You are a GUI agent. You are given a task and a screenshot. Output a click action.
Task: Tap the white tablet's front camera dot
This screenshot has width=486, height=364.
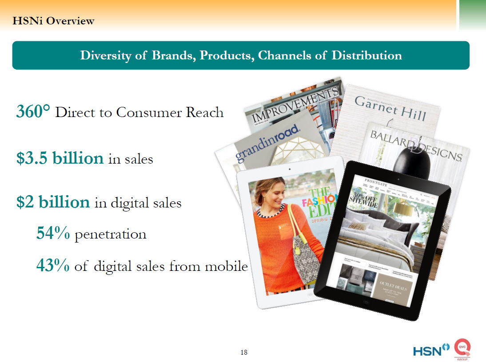289,169
